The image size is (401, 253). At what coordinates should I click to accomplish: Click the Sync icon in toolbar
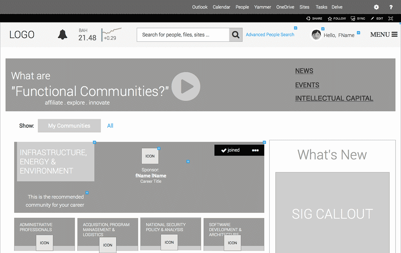[353, 19]
